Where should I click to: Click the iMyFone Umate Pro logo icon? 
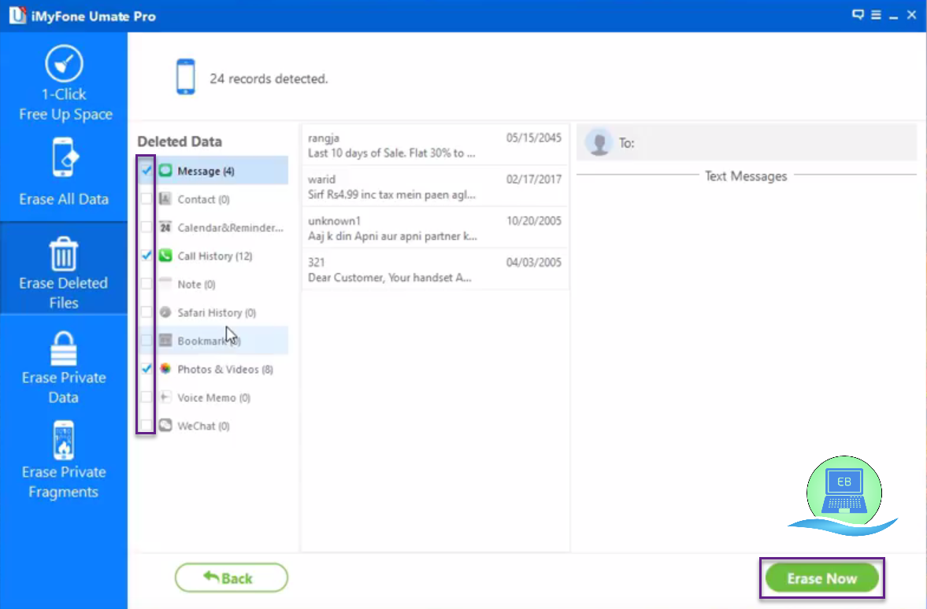point(17,16)
